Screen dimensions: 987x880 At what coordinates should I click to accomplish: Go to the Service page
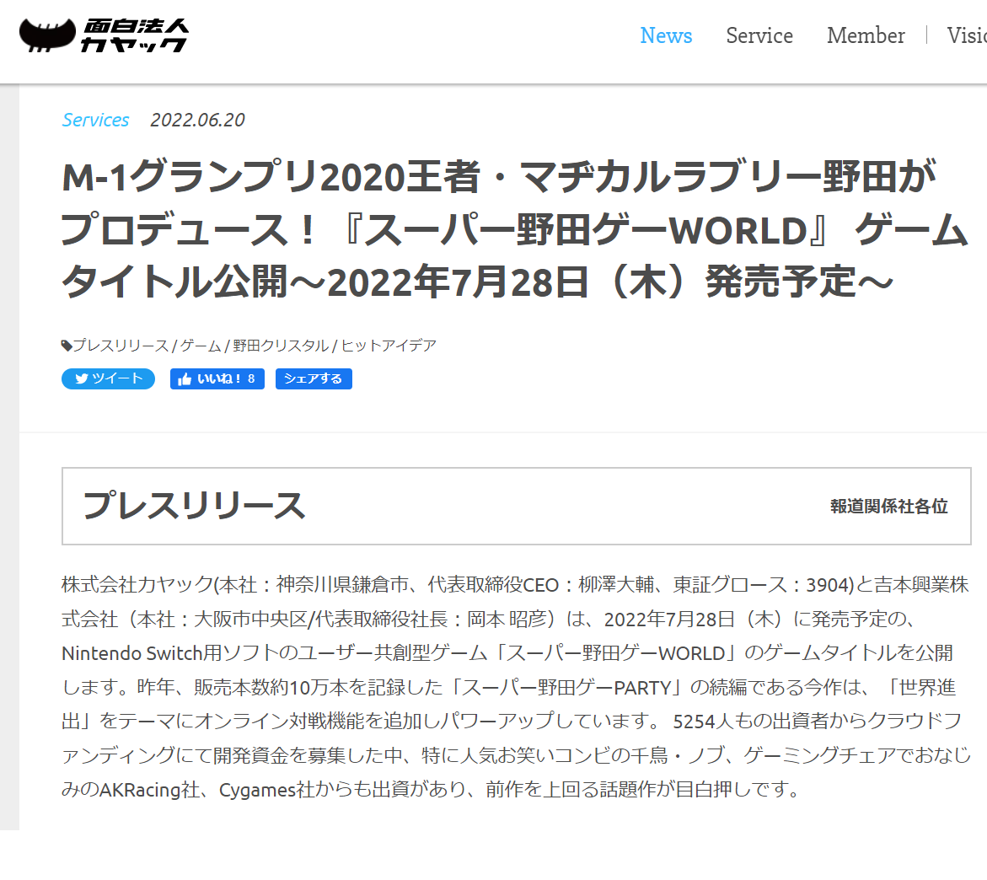click(759, 35)
